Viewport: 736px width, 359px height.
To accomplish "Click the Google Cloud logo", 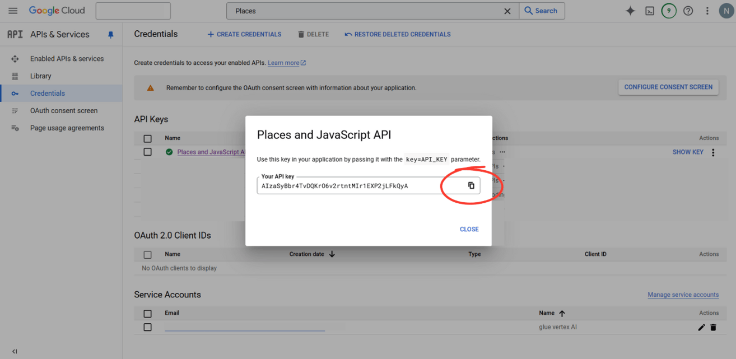I will point(57,10).
